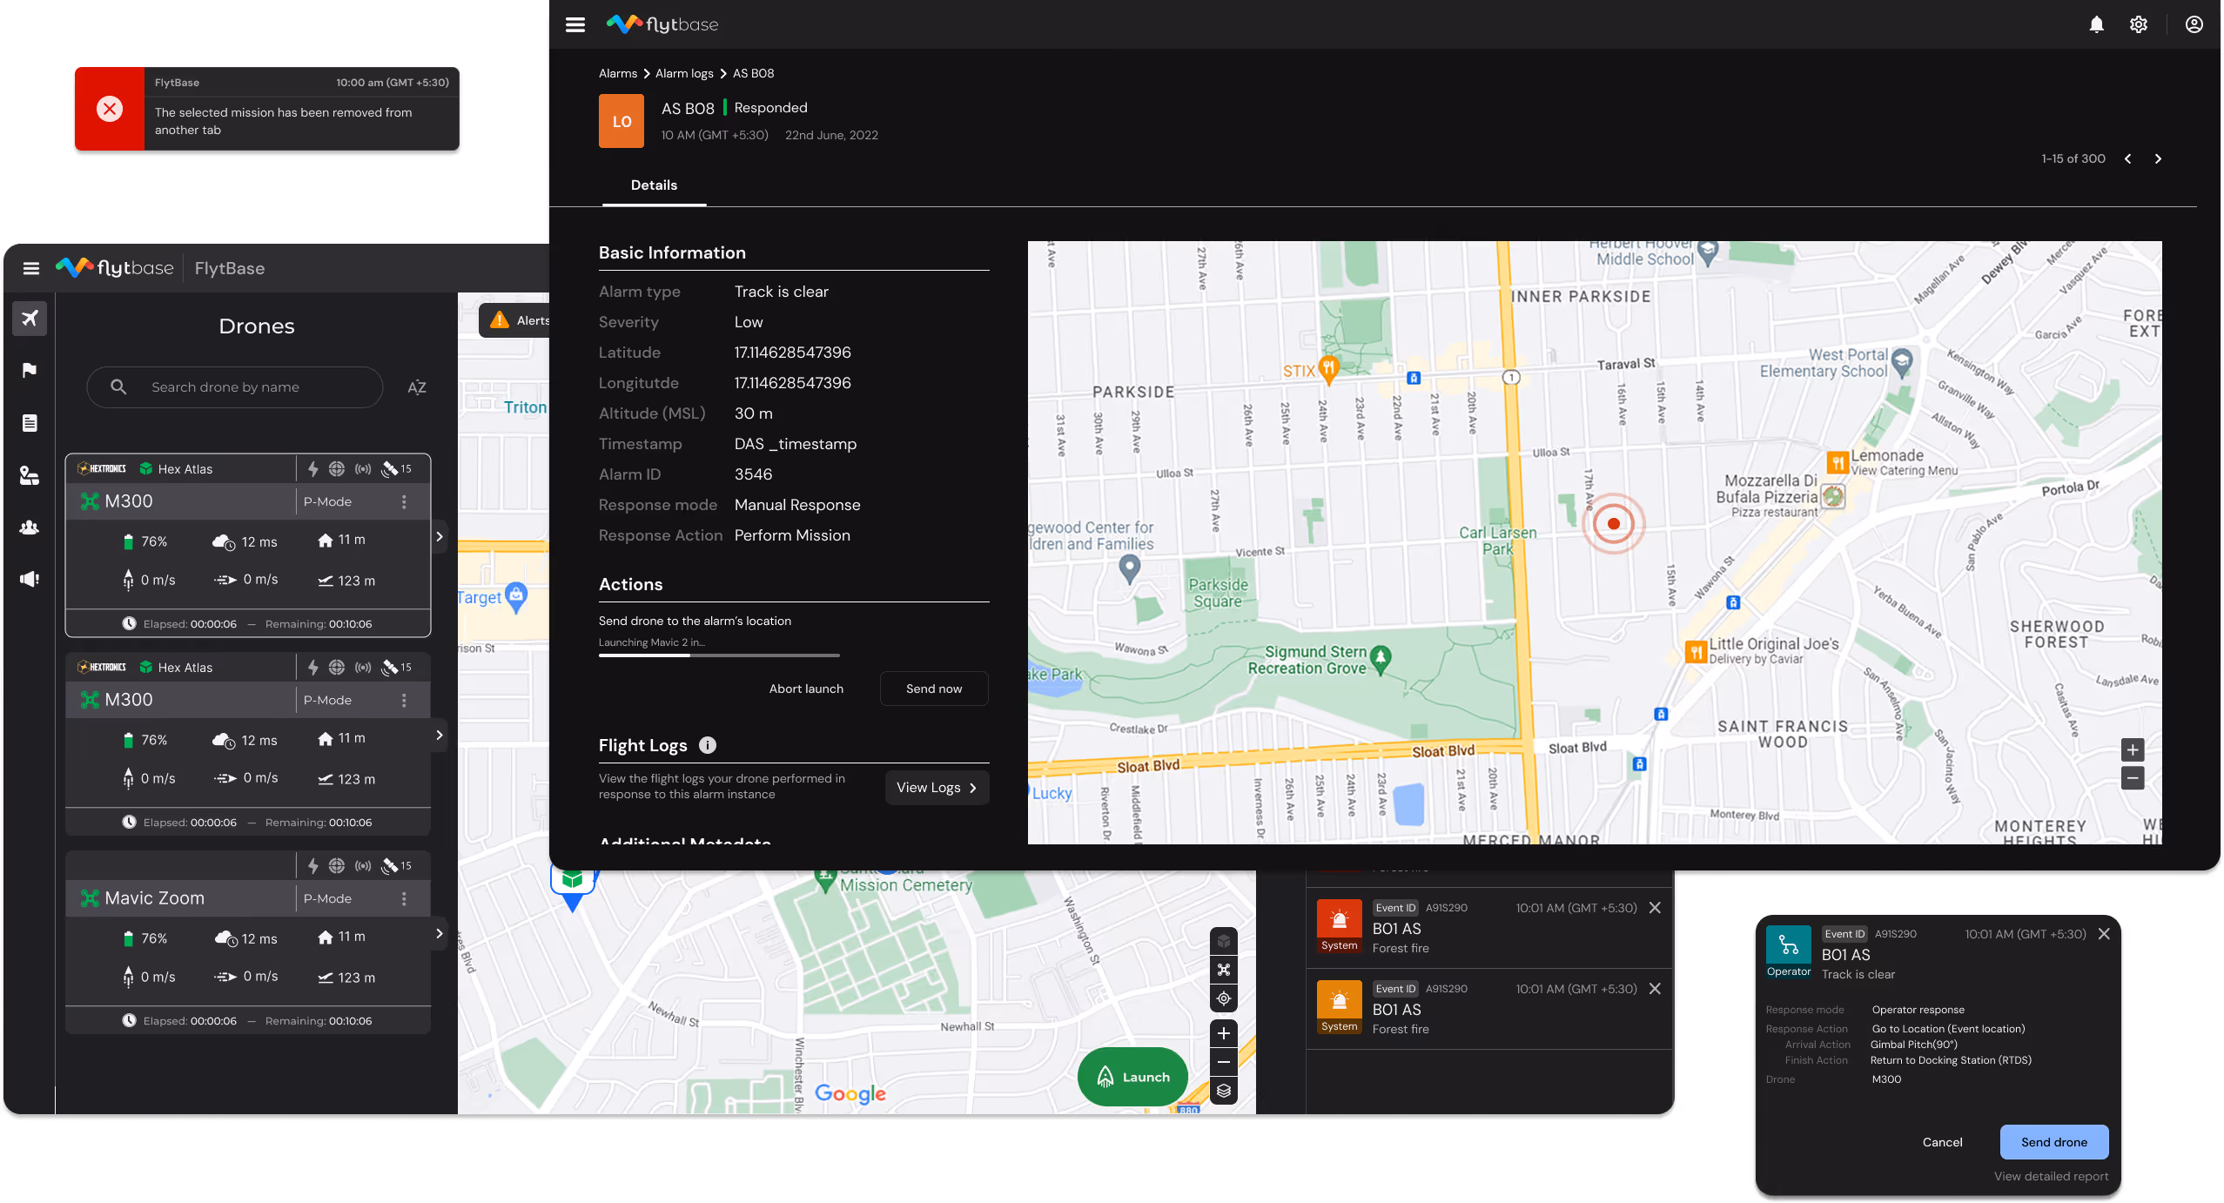Open the notifications bell icon
This screenshot has height=1203, width=2224.
[x=2096, y=24]
